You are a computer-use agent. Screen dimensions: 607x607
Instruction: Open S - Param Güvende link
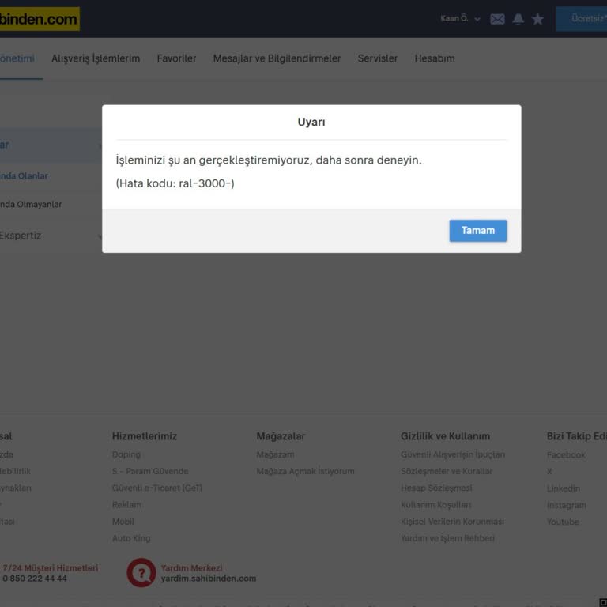(150, 471)
